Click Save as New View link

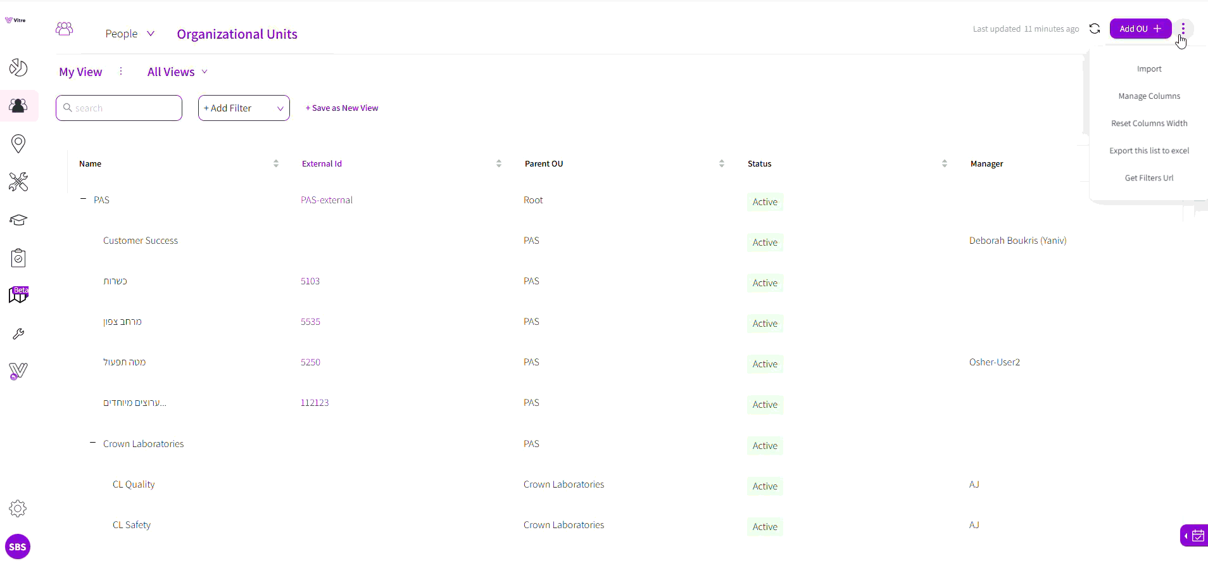[x=342, y=108]
